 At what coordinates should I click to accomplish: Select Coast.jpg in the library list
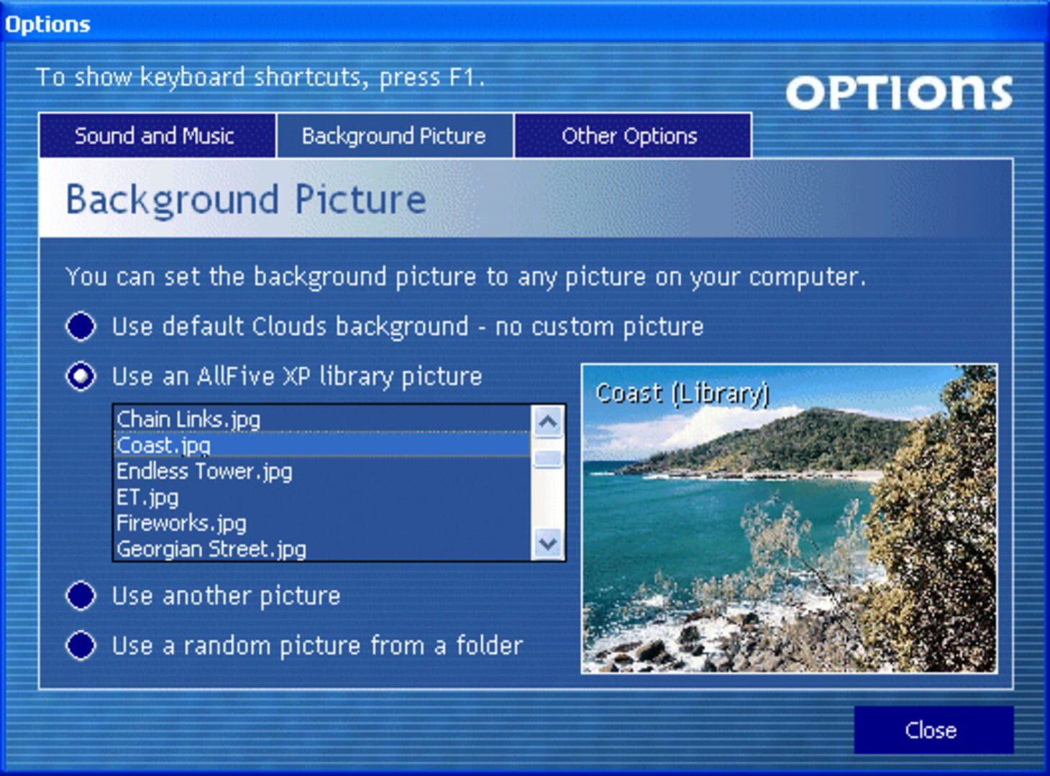164,445
